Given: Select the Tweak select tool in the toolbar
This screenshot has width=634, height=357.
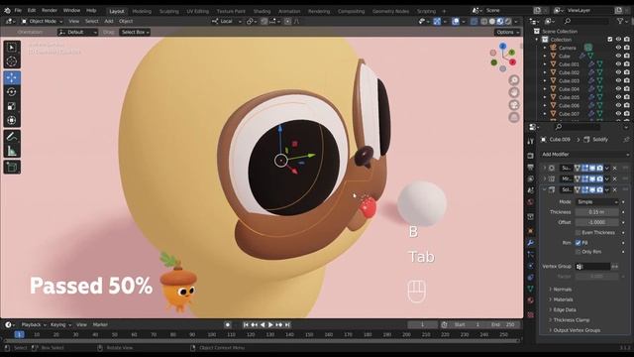Looking at the screenshot, I should [11, 48].
